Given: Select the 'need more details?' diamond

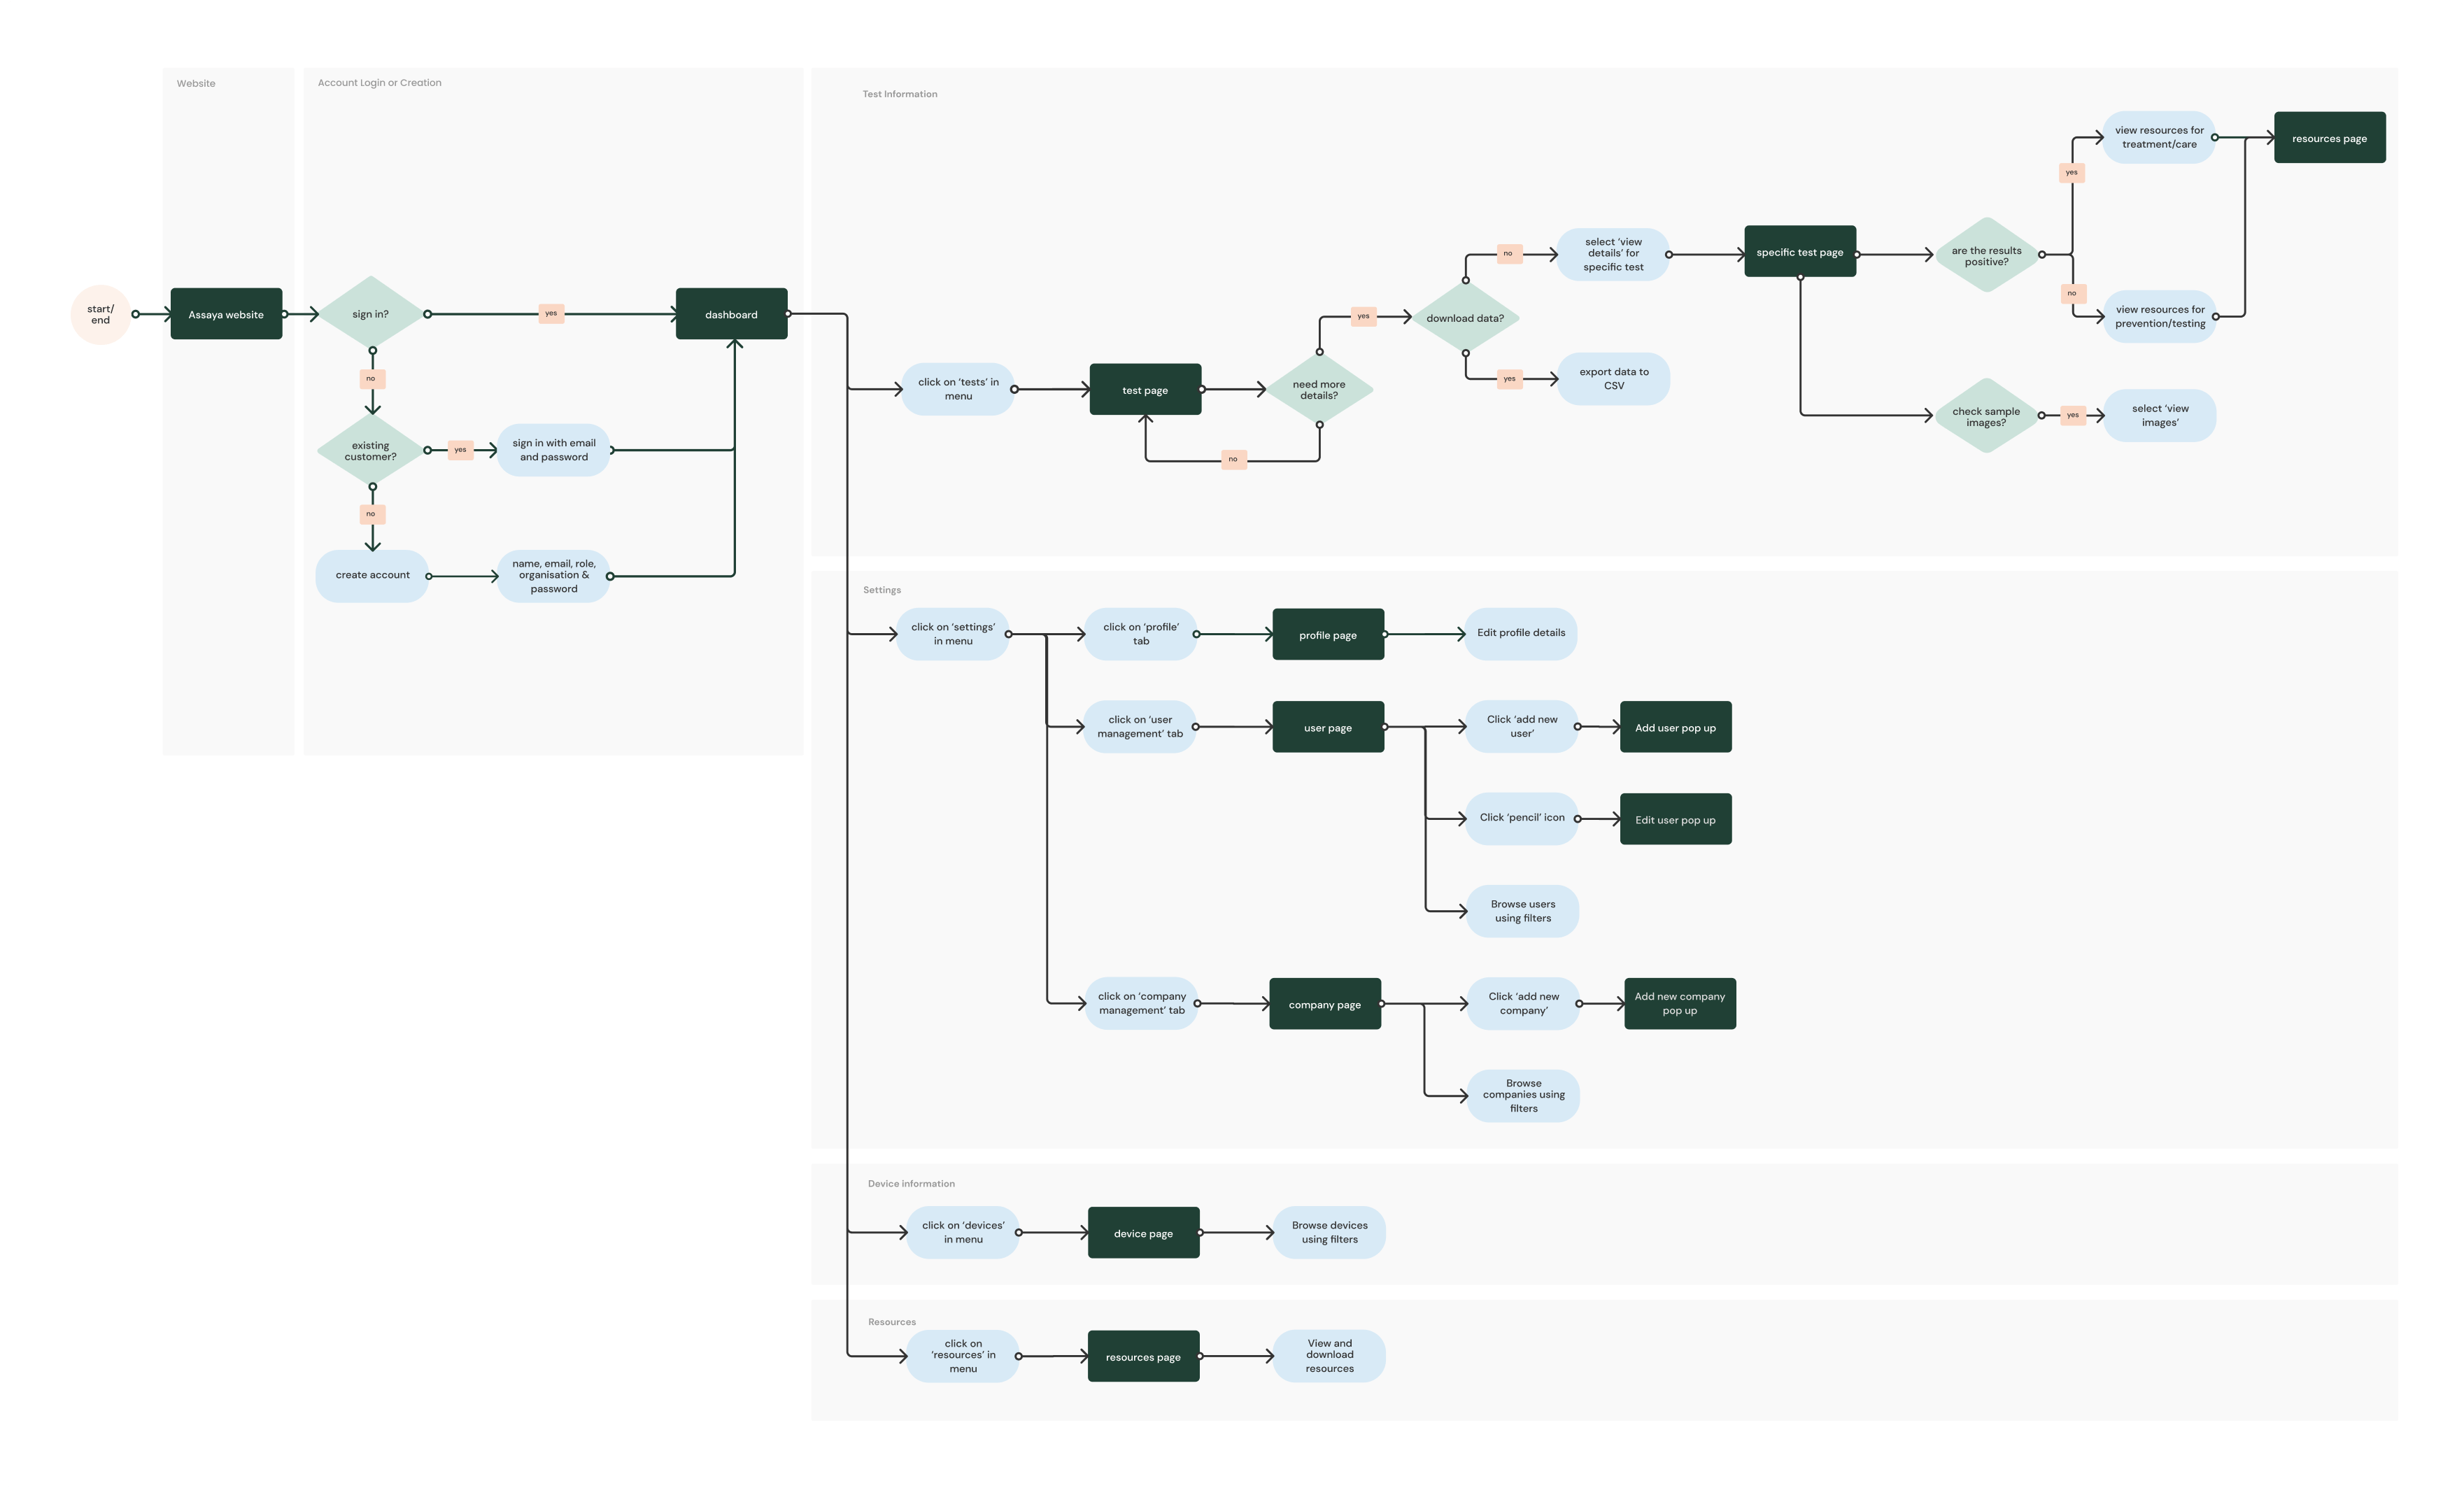Looking at the screenshot, I should tap(1319, 389).
